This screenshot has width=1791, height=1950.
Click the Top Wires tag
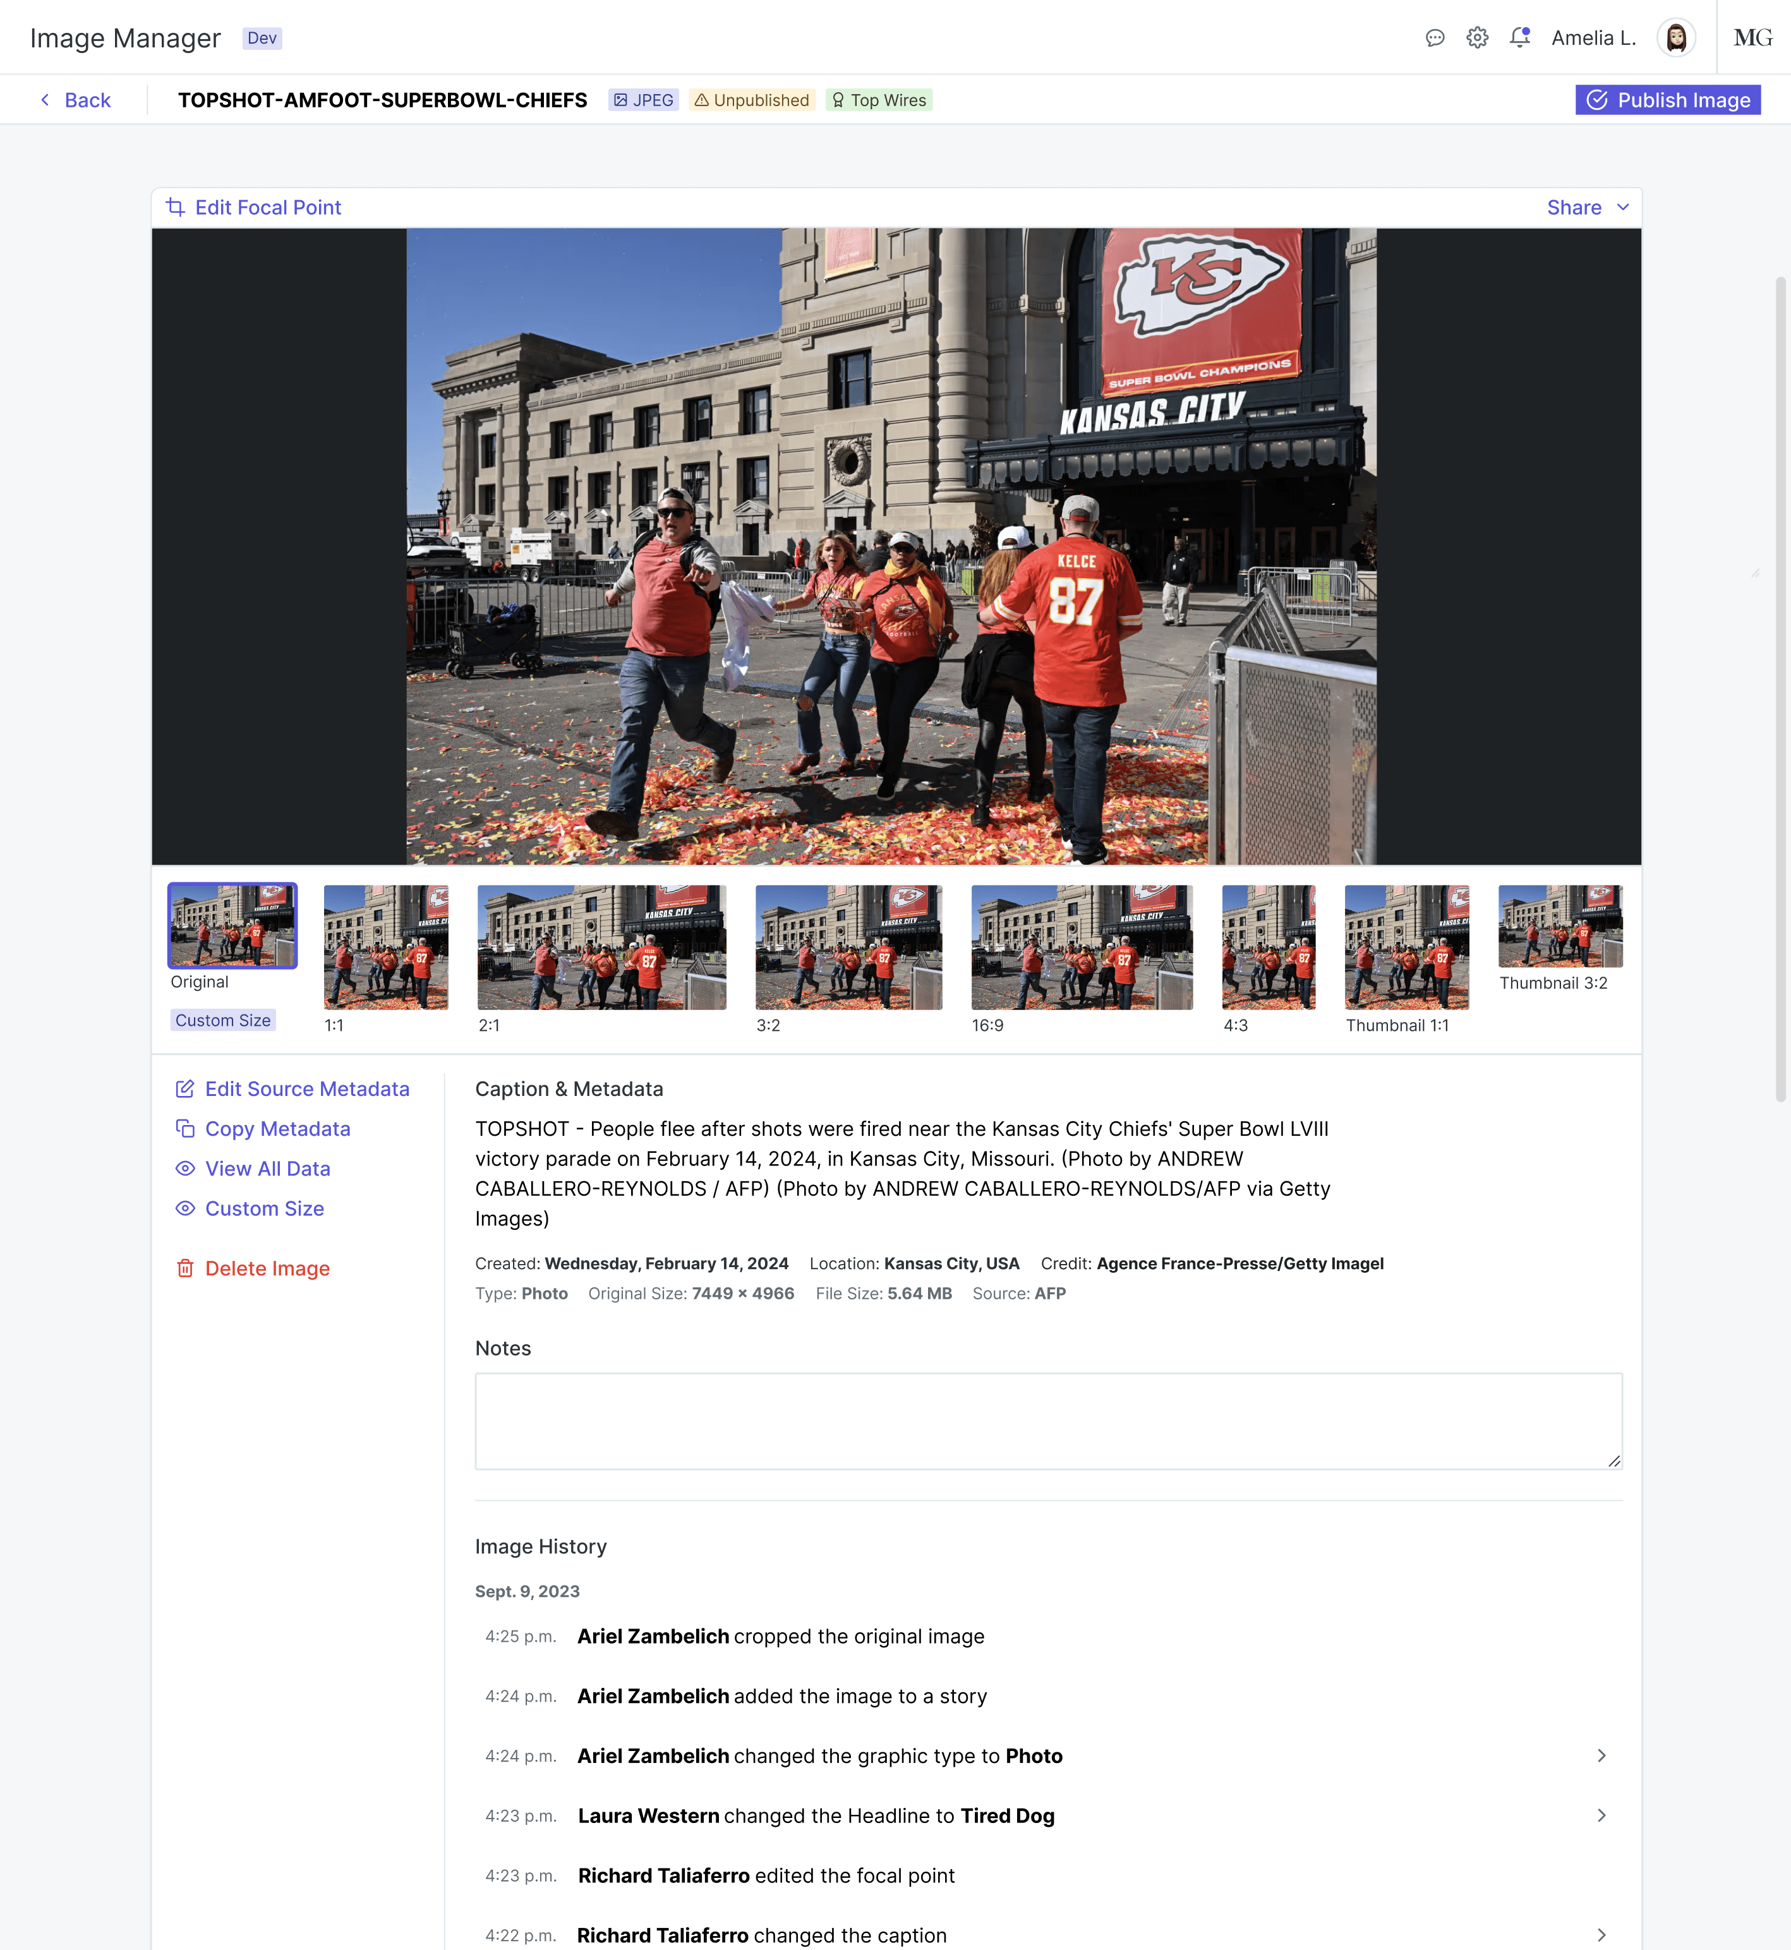[879, 100]
